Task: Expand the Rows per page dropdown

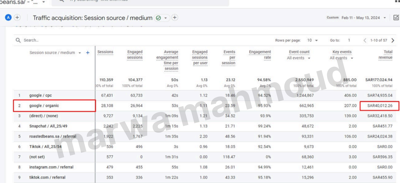Action: coord(312,40)
